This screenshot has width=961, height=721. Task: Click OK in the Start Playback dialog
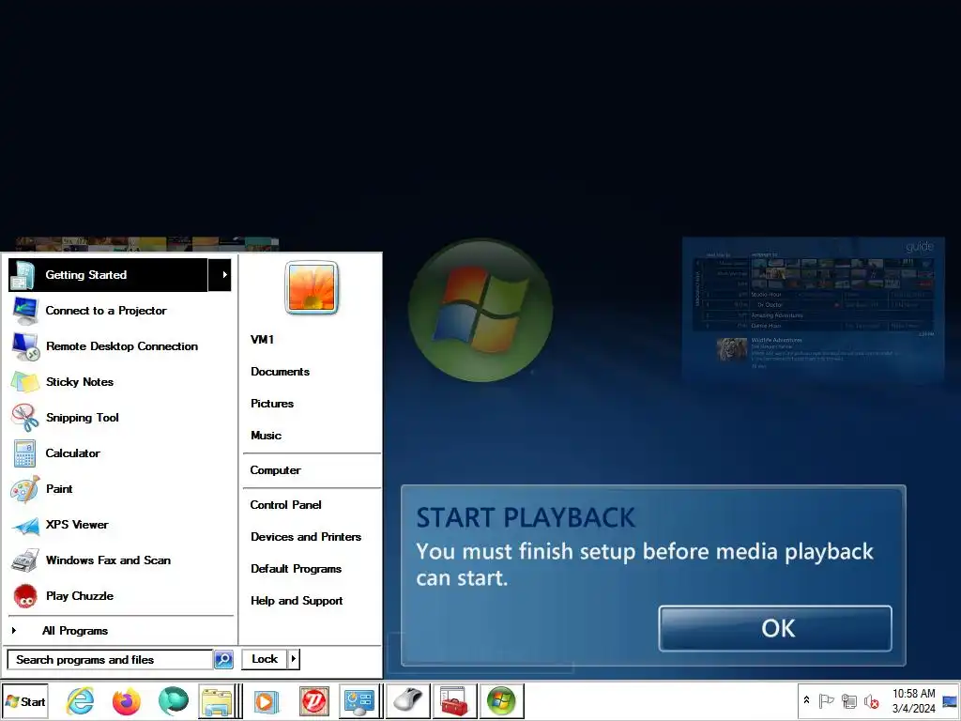coord(775,628)
